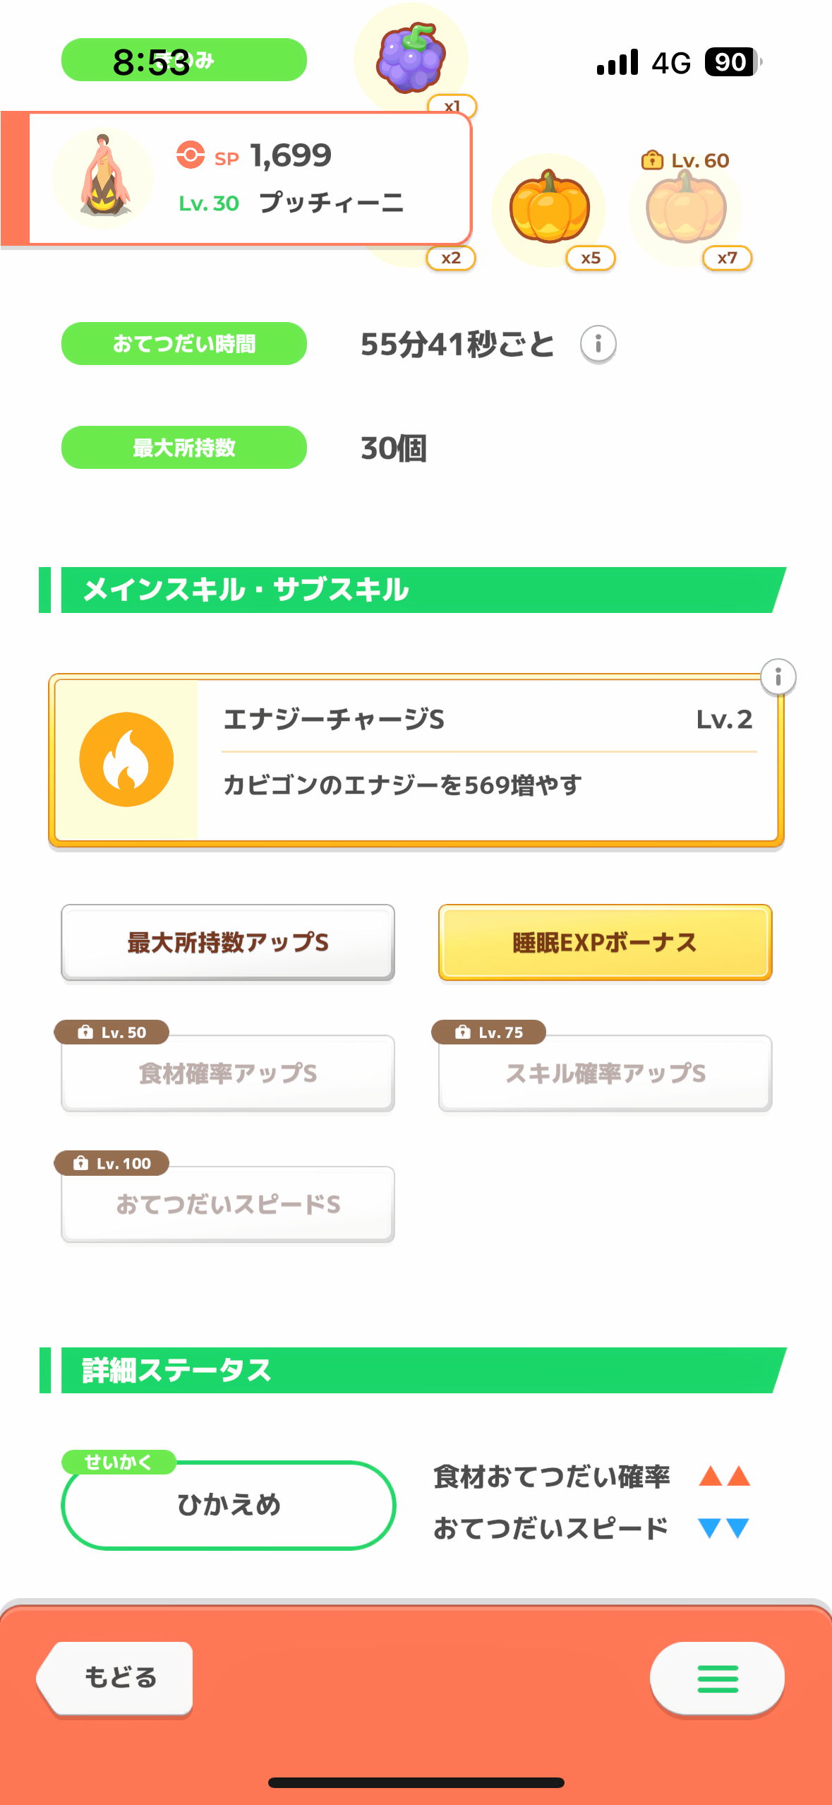The image size is (832, 1805).
Task: Select the 睡眠EXPボーナス sub skill
Action: [605, 943]
